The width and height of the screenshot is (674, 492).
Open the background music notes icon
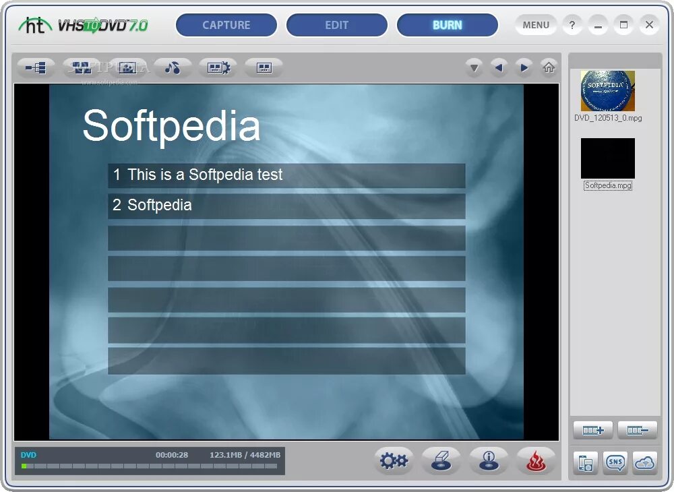[173, 67]
